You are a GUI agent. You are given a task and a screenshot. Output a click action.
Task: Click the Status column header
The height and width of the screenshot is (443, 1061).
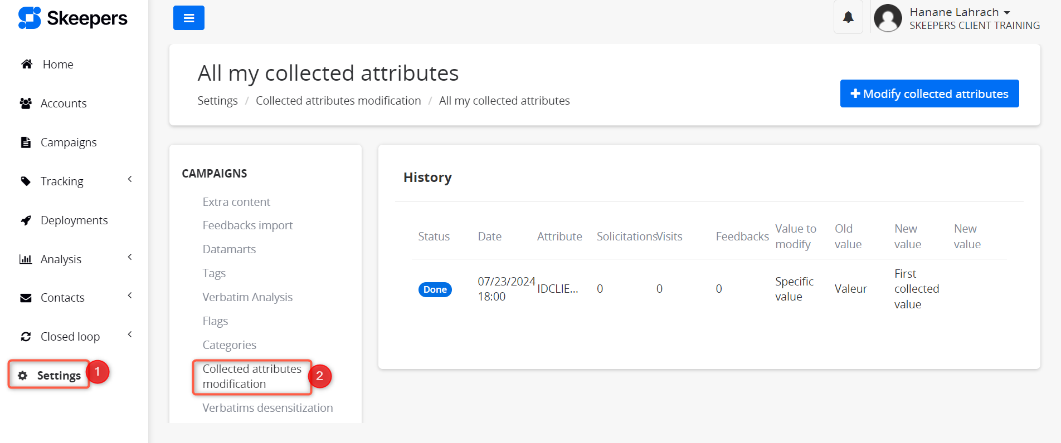434,237
